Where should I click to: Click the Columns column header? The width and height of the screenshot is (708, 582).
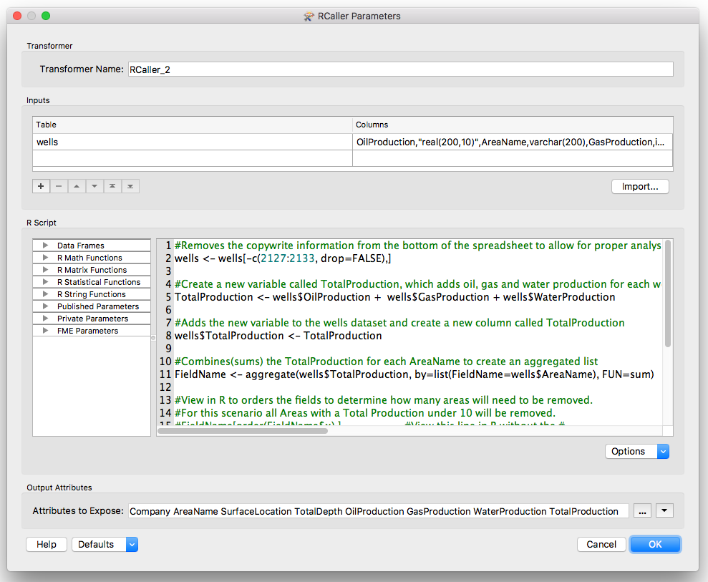[513, 125]
